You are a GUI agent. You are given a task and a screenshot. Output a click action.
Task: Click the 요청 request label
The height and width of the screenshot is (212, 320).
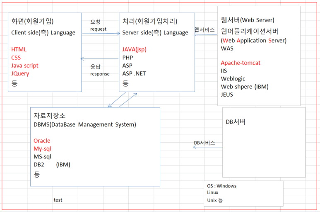point(98,25)
